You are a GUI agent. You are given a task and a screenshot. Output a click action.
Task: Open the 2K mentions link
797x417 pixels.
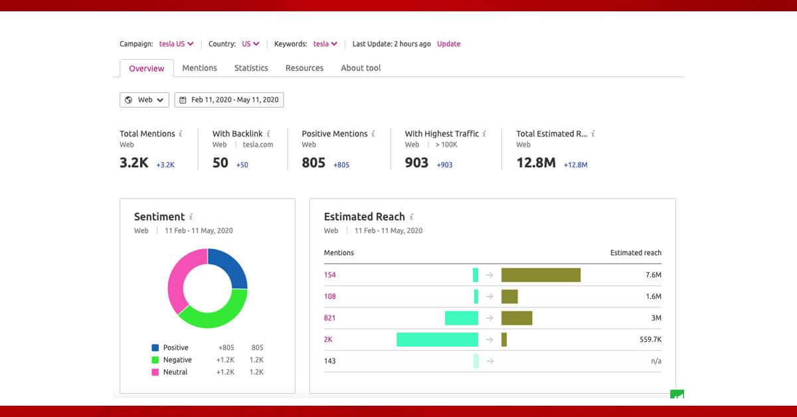coord(329,339)
